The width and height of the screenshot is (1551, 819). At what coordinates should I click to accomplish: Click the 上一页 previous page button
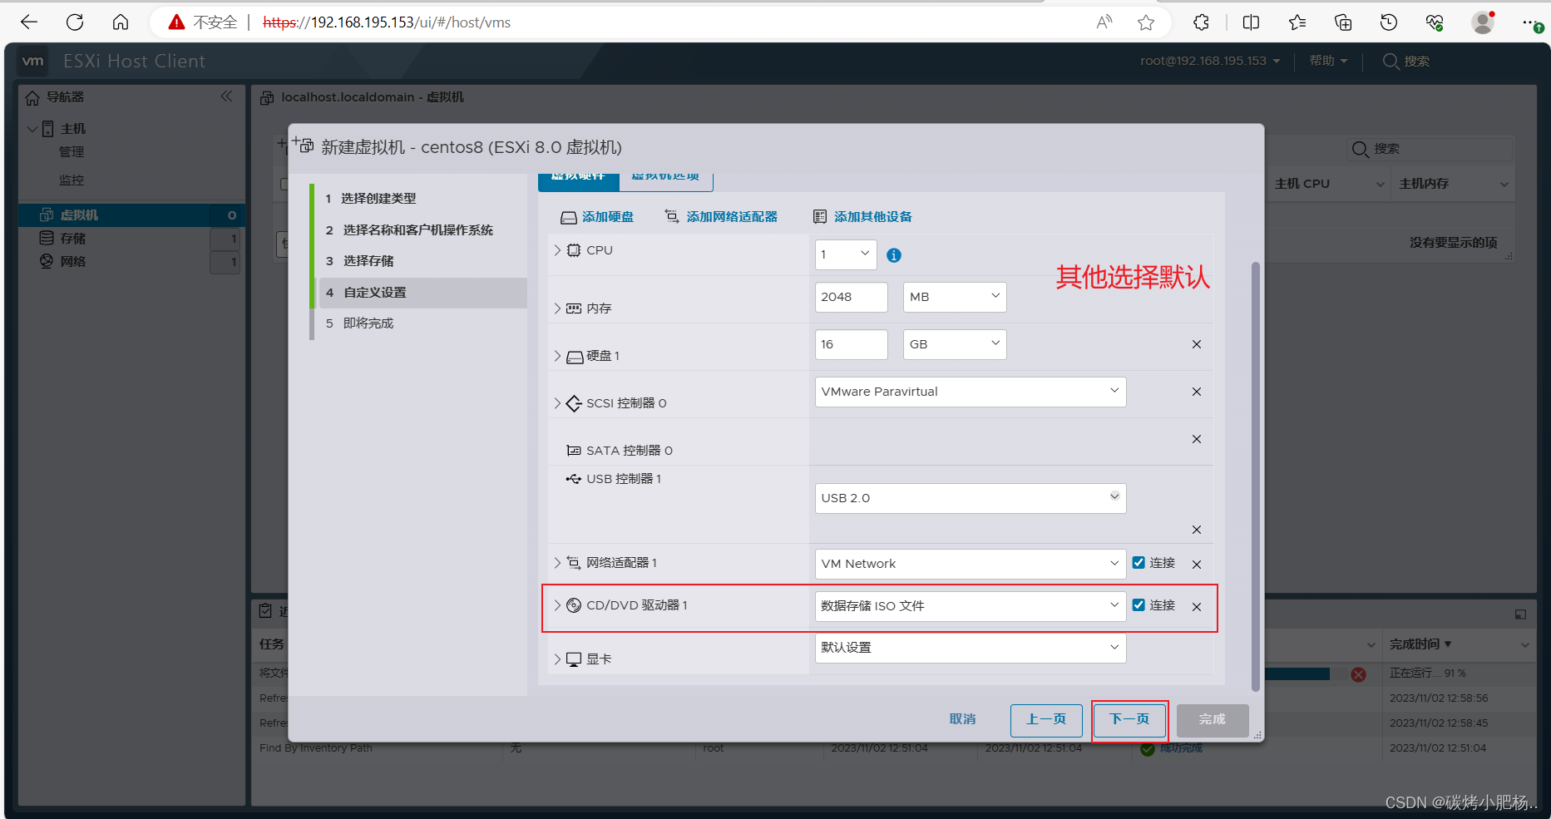[1046, 720]
